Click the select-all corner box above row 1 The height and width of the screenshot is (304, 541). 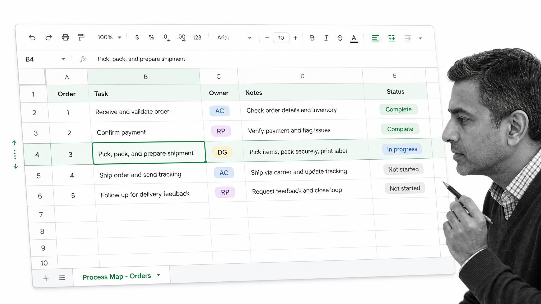[32, 77]
